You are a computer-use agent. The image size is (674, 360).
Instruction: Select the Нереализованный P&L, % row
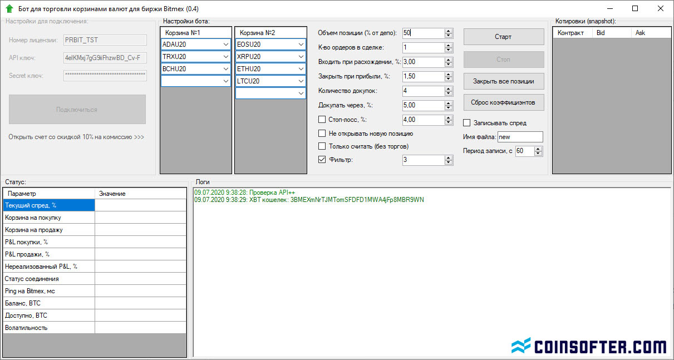pos(95,267)
